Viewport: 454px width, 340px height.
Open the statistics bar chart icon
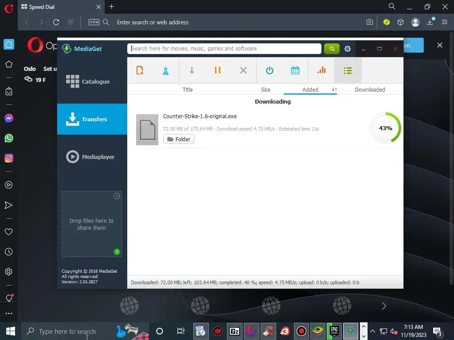321,70
